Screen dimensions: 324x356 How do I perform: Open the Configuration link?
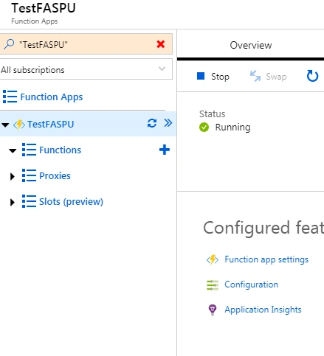point(251,285)
